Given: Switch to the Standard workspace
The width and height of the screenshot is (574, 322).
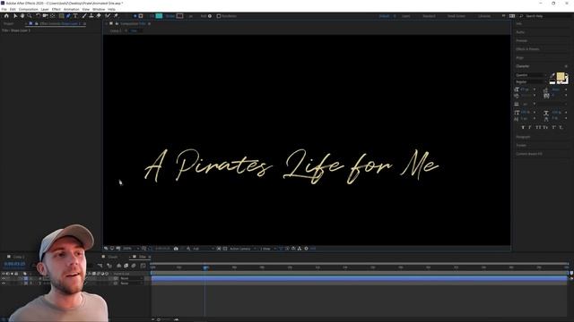Looking at the screenshot, I should (x=429, y=16).
